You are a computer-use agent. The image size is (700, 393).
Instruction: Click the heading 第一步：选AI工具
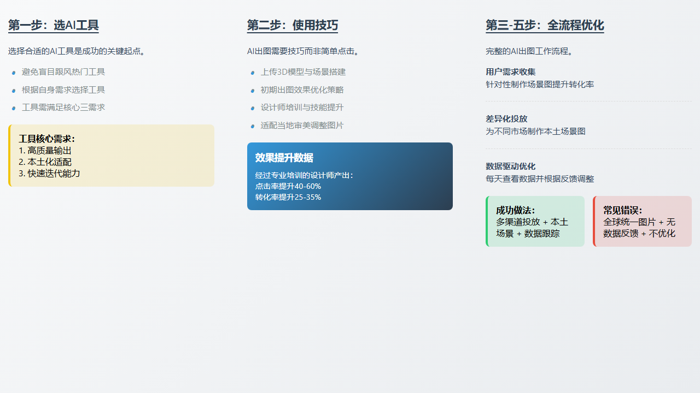pyautogui.click(x=54, y=25)
